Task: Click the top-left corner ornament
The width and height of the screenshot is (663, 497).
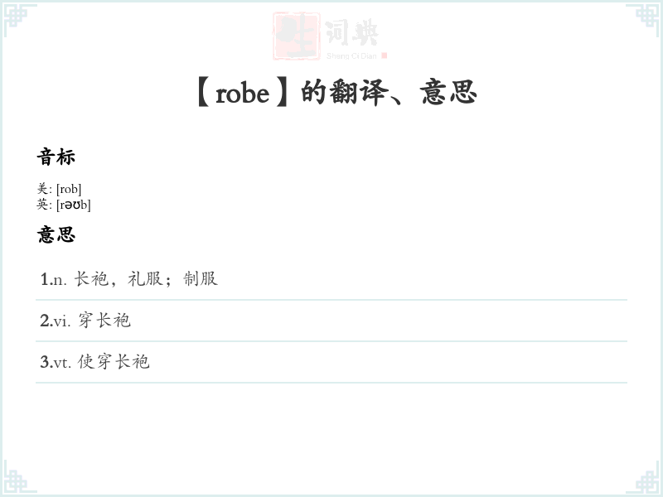Action: click(x=19, y=20)
